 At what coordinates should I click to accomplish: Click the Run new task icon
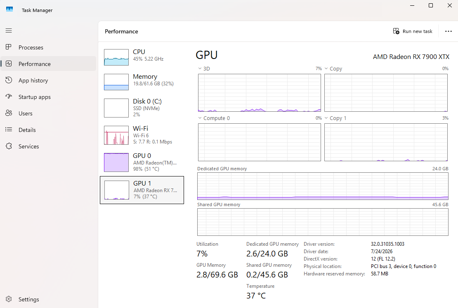click(x=396, y=31)
